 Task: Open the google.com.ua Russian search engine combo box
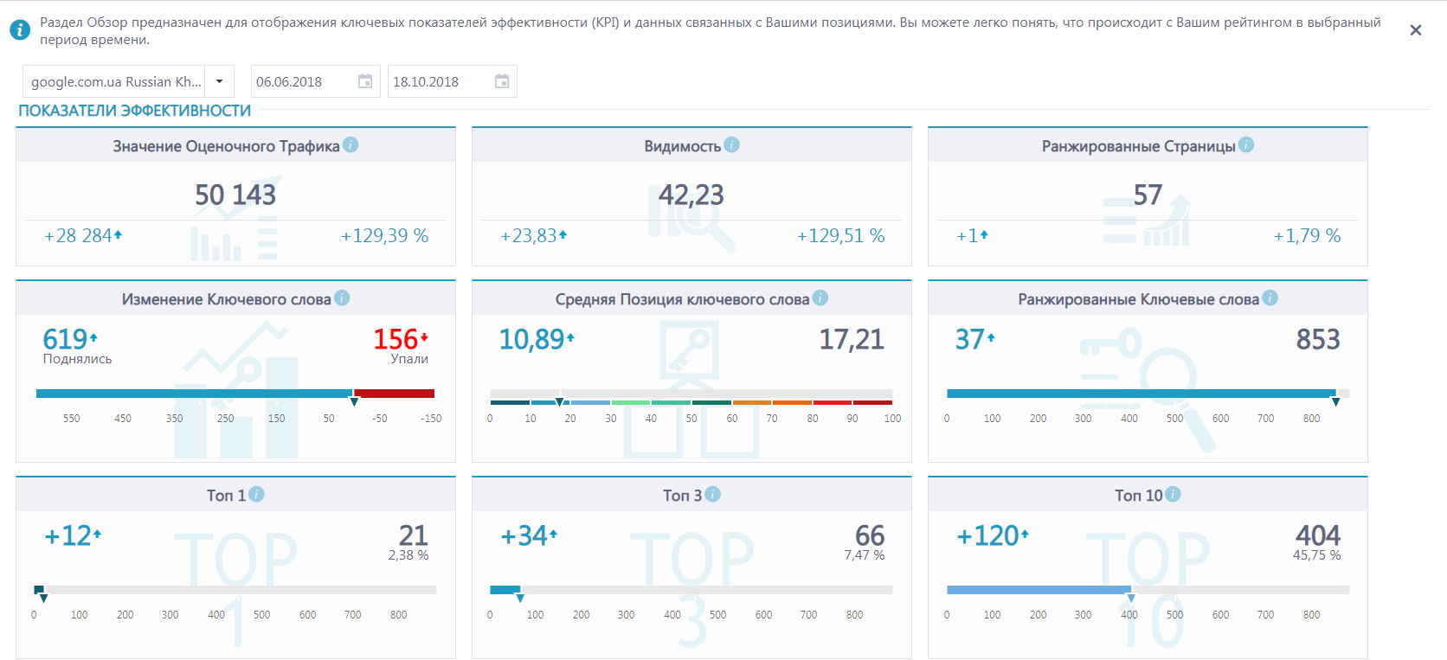pos(128,81)
